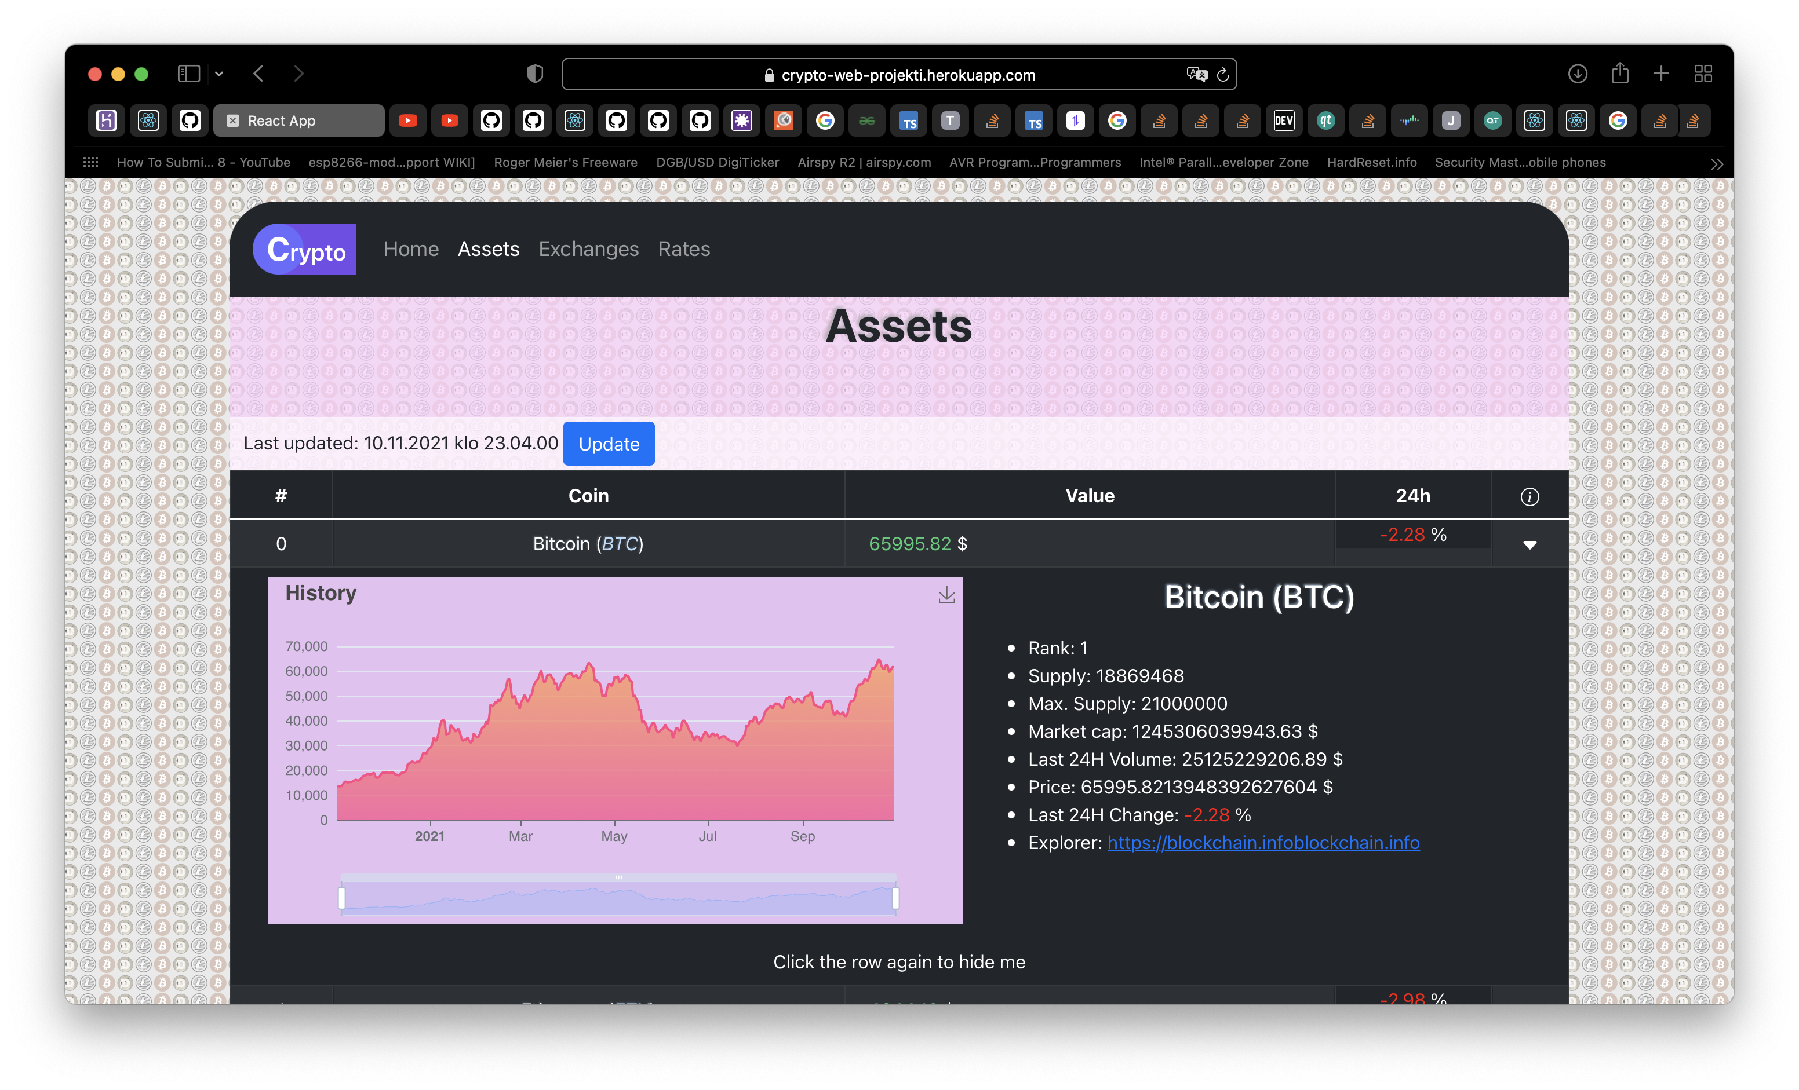Click the Crypto logo in navbar
This screenshot has height=1090, width=1799.
click(304, 249)
